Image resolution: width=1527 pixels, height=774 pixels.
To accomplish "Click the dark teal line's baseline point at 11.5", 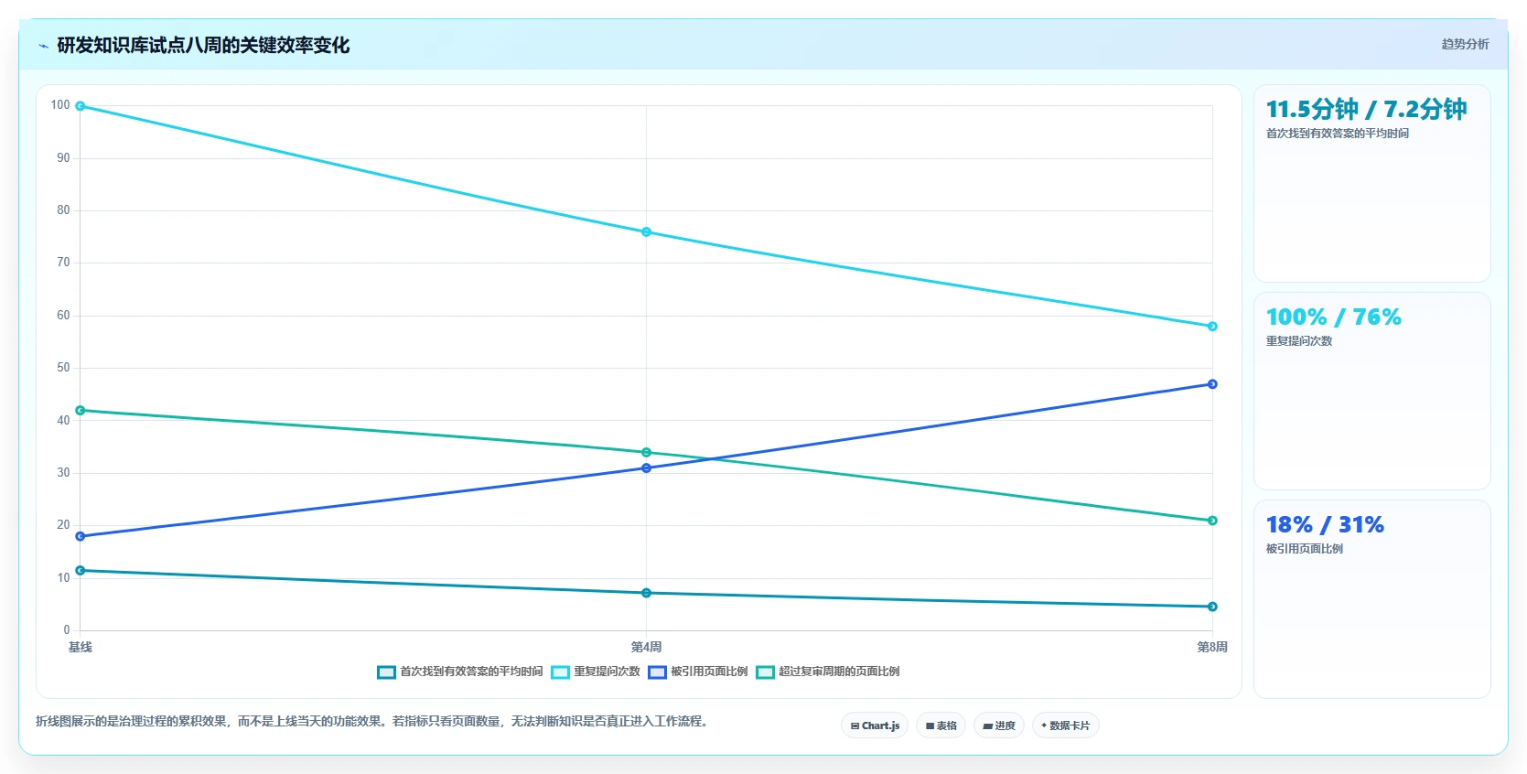I will click(81, 571).
